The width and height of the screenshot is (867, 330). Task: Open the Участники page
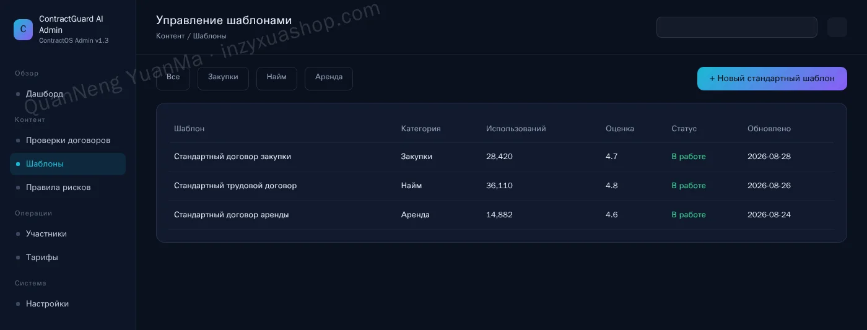pyautogui.click(x=68, y=234)
